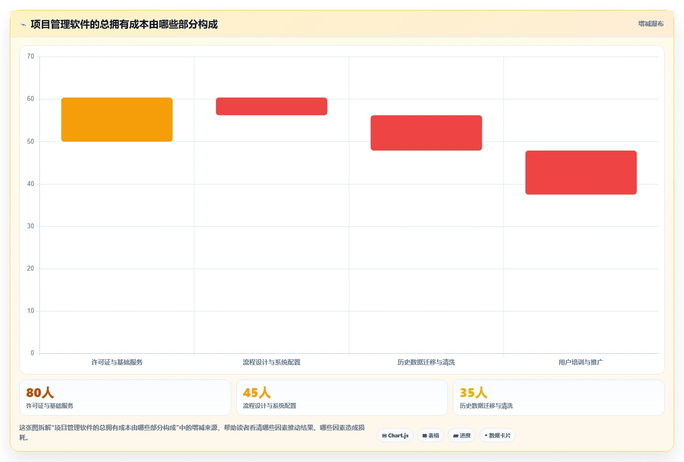Click the y-axis value 60

pos(31,99)
